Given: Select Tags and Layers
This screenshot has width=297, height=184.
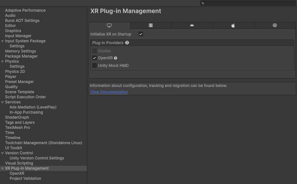Looking at the screenshot, I should (x=20, y=123).
